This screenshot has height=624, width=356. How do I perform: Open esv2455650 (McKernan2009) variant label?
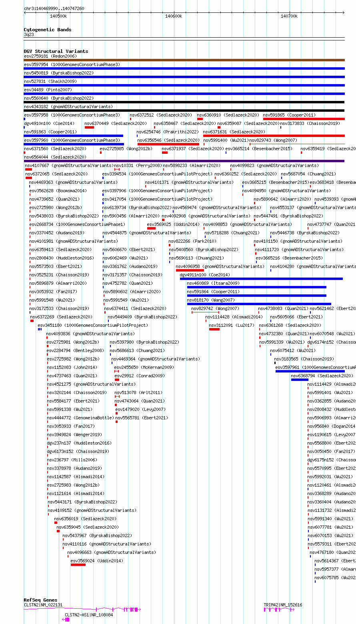point(144,367)
